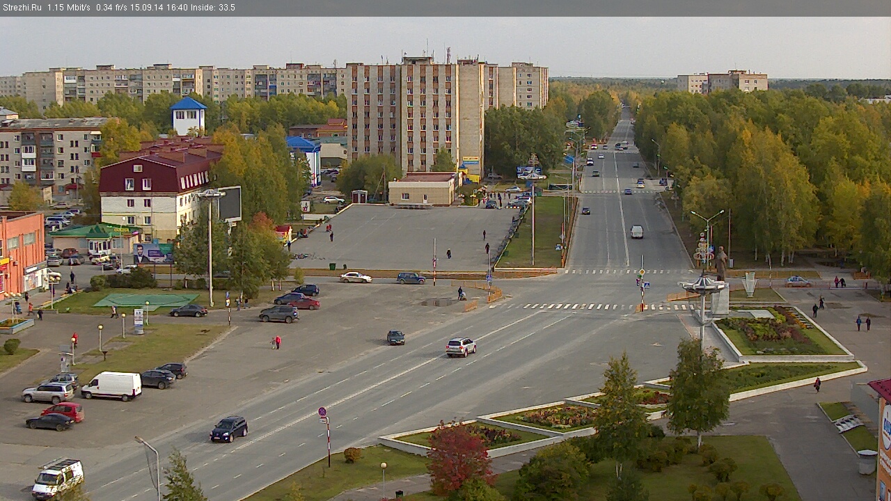
Task: Click the 16:40 time stamp
Action: [x=178, y=8]
